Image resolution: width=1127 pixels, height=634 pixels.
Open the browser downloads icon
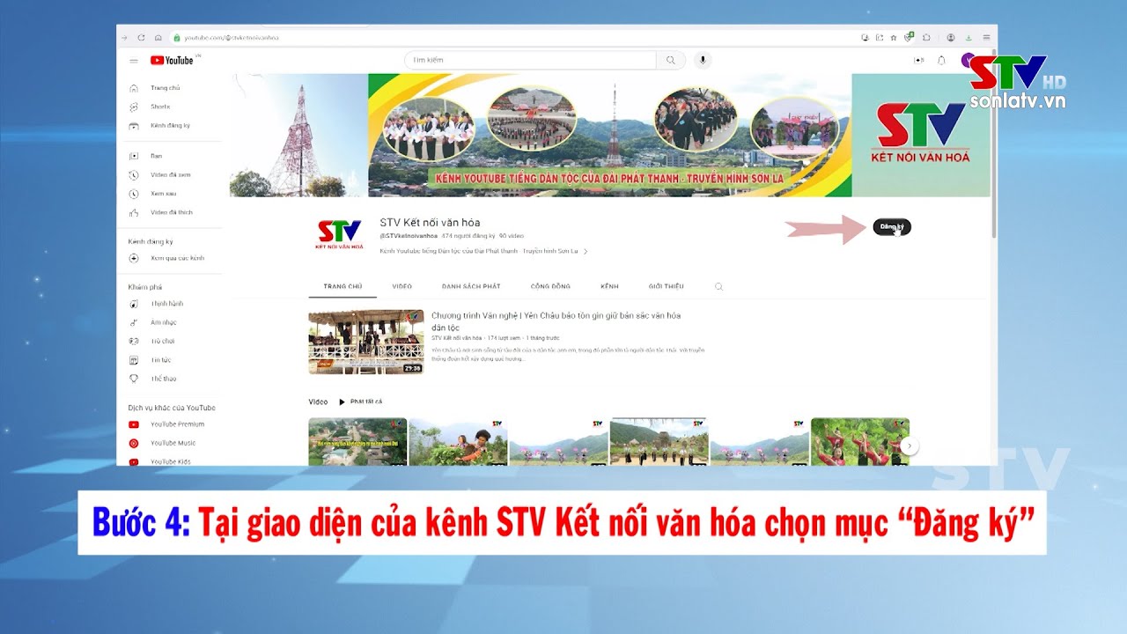(x=969, y=38)
